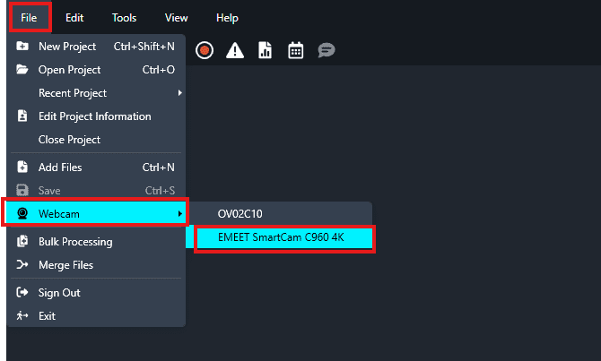Open the report chart document icon
601x361 pixels.
pos(265,51)
